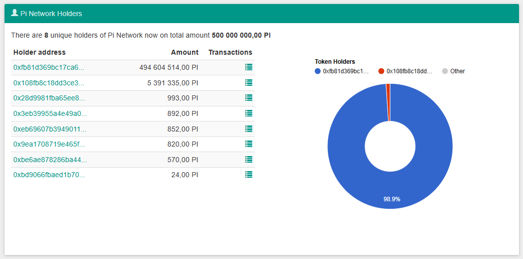Click the Other legend label

(457, 71)
